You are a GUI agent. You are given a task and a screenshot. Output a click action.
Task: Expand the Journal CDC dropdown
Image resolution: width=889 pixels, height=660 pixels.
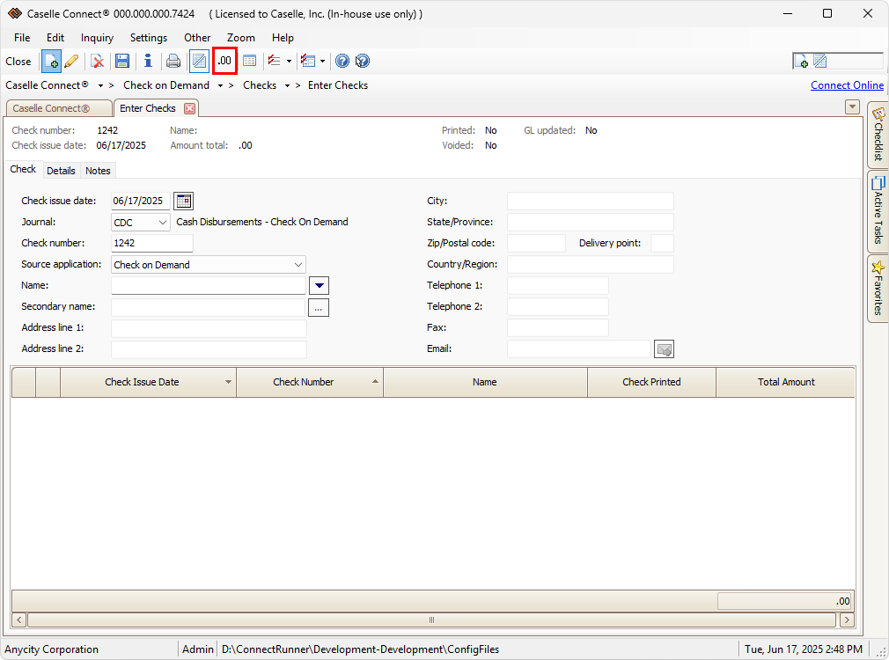(x=163, y=223)
